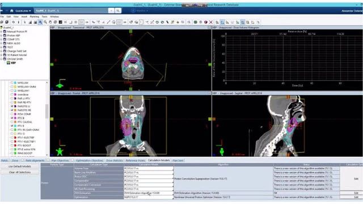Expand the 3D Patient Model tree node
This screenshot has height=204, width=363.
pos(1,55)
